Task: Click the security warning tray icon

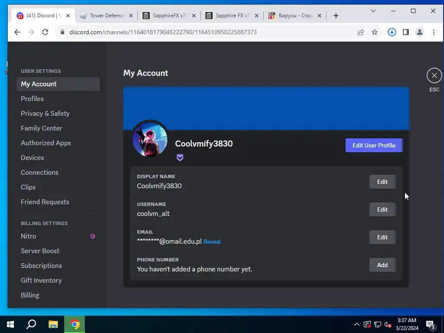Action: [367, 324]
